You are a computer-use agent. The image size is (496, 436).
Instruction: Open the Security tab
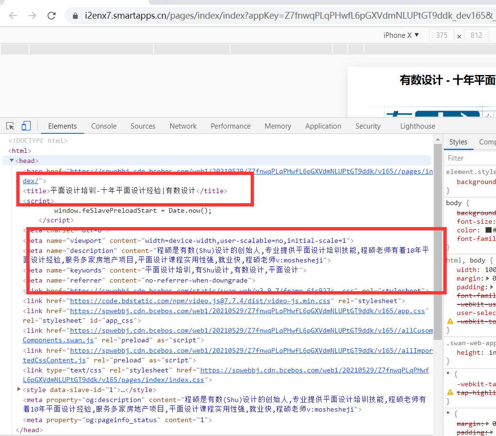coord(368,126)
